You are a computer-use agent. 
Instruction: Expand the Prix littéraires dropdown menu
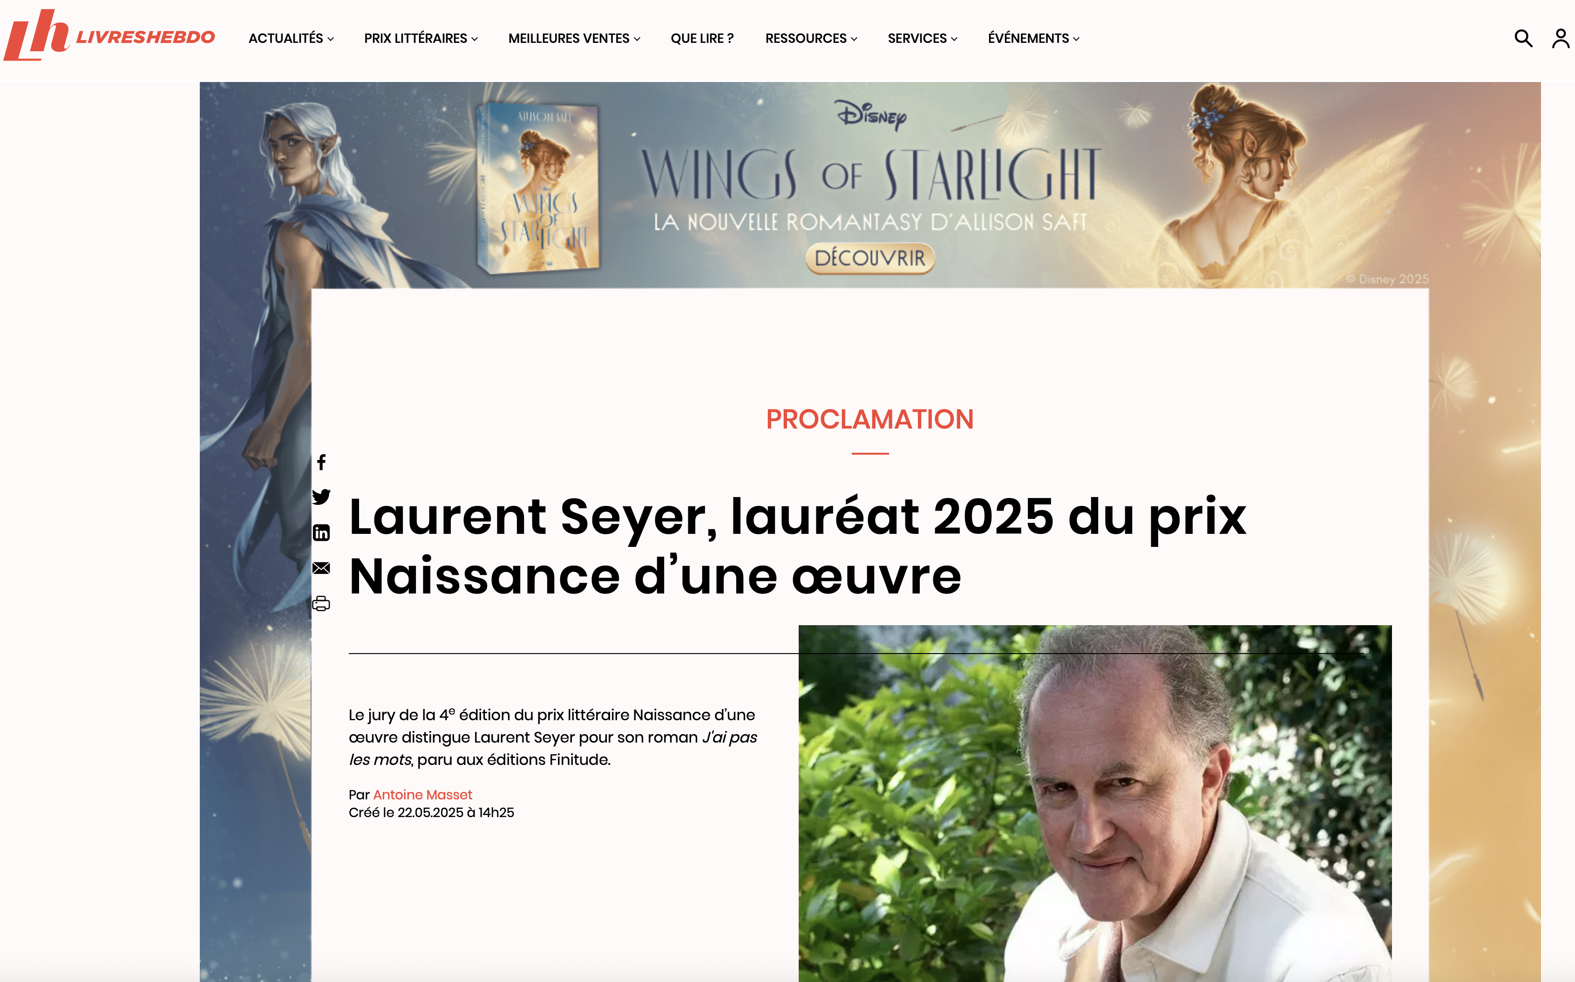tap(421, 38)
